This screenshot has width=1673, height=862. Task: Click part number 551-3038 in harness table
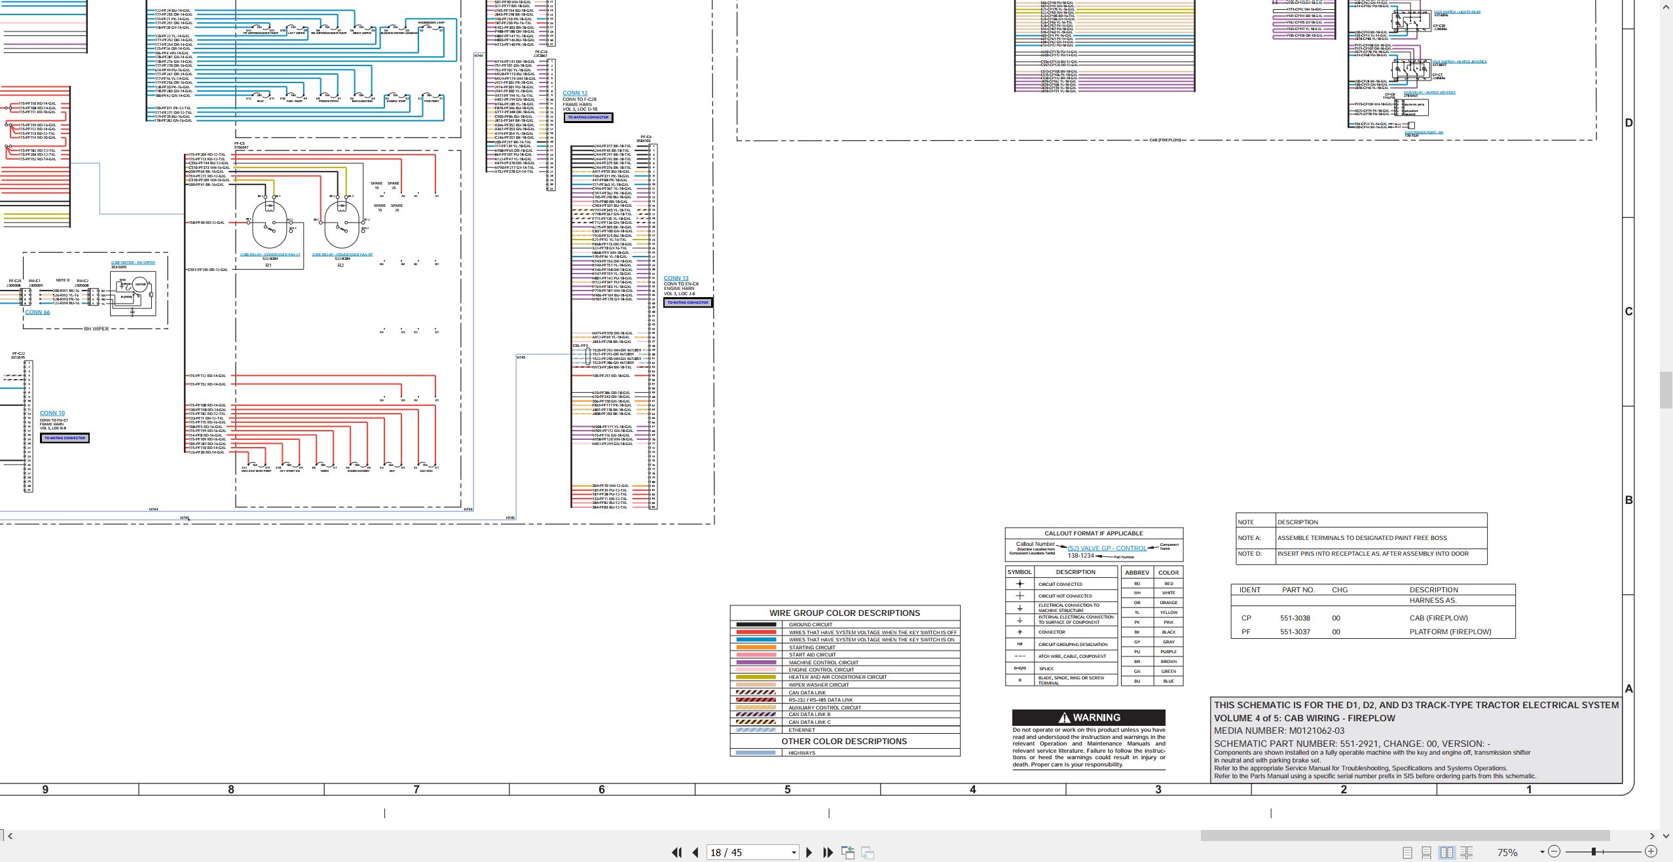(x=1295, y=618)
